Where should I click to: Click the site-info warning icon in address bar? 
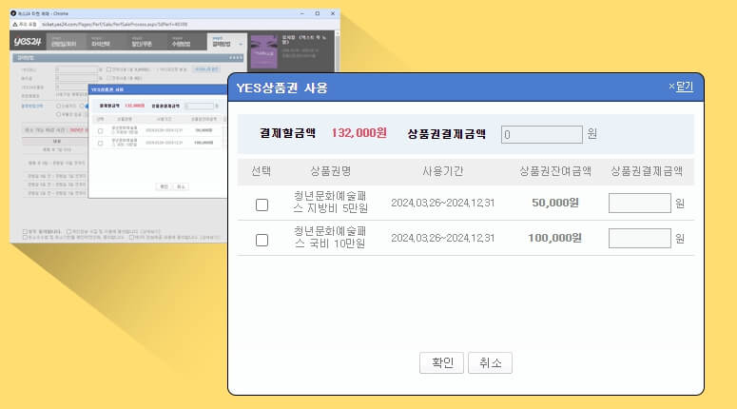[15, 24]
